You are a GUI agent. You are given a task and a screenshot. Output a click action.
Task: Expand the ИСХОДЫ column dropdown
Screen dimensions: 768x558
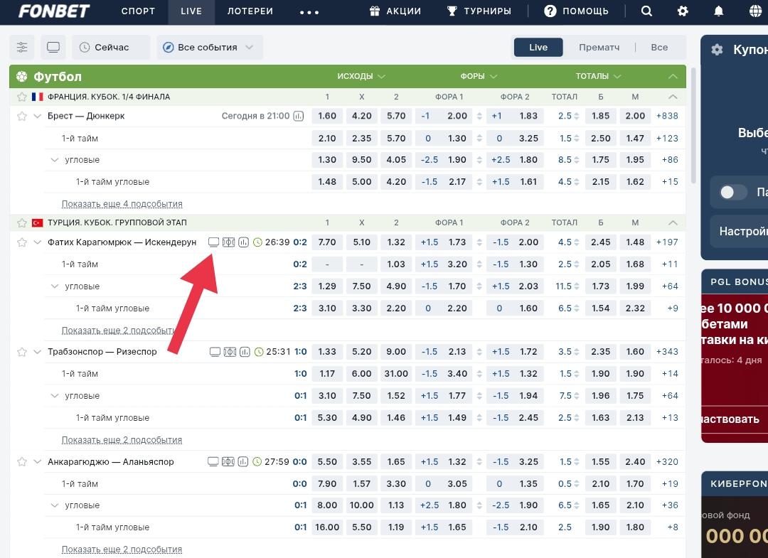[361, 77]
